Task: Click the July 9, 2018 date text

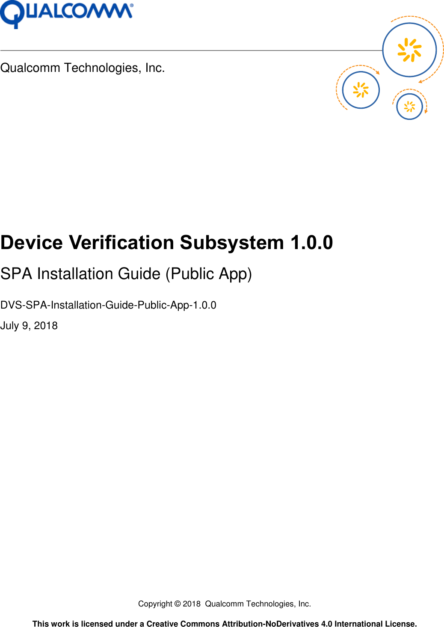Action: (x=29, y=326)
